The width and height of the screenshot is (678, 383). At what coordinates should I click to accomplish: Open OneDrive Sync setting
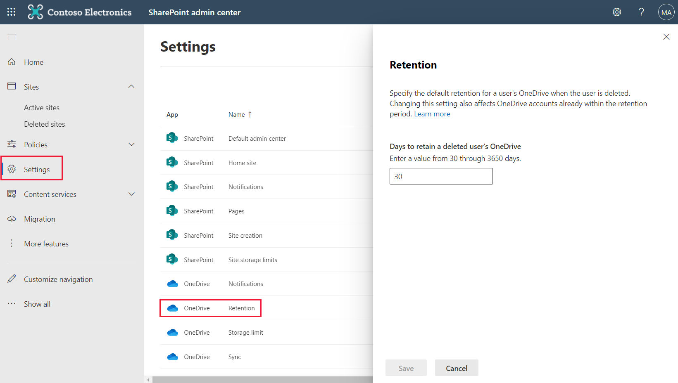click(234, 357)
